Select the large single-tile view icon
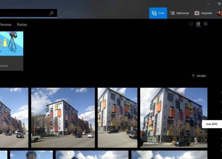Viewport: 222px width, 159px height. coord(191,24)
